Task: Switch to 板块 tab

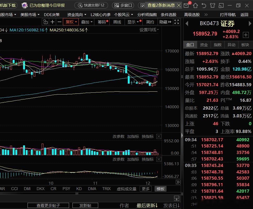Action: [x=245, y=45]
